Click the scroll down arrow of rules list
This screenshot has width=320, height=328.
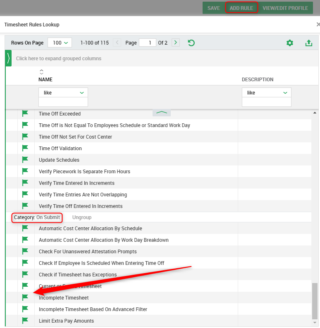(x=315, y=322)
